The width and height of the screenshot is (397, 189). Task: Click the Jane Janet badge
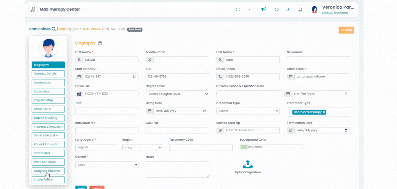click(135, 29)
